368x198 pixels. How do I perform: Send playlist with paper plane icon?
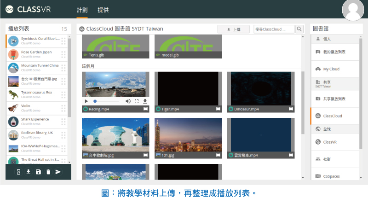tap(58, 172)
